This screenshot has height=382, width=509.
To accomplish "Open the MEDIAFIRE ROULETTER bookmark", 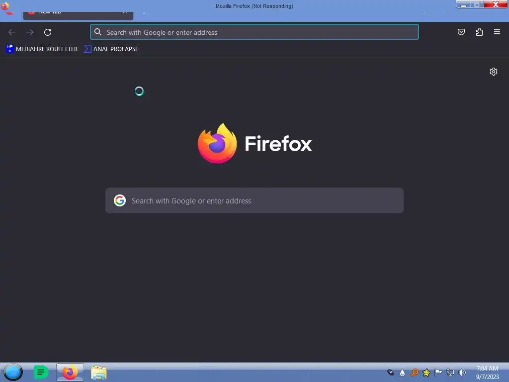I will coord(42,49).
